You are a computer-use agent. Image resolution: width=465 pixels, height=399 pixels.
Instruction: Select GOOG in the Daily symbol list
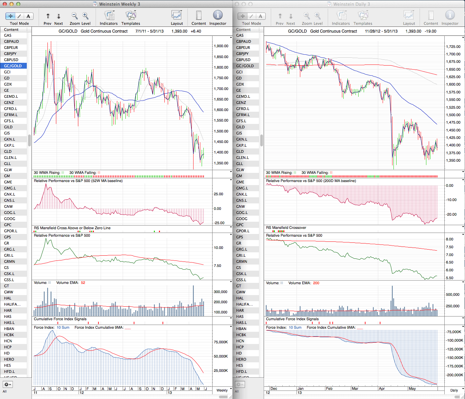click(x=242, y=219)
